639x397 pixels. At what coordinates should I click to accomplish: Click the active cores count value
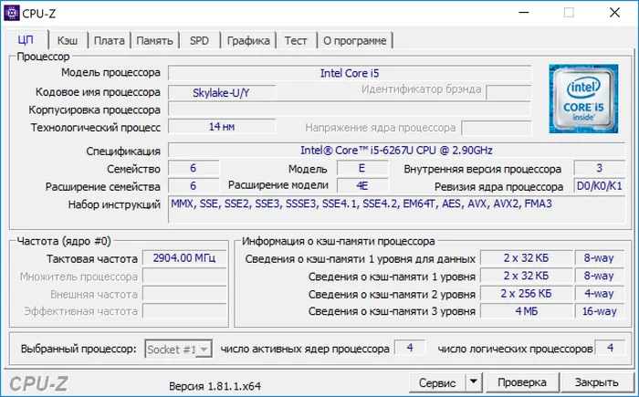coord(410,348)
